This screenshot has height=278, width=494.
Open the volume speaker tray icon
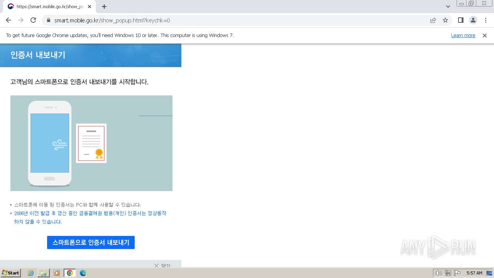point(439,273)
